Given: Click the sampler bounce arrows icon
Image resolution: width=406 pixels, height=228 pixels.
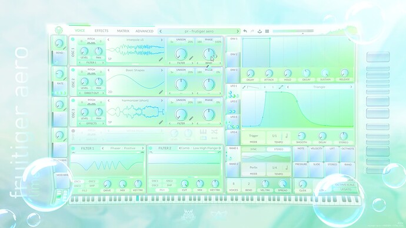Looking at the screenshot, I should 214,138.
